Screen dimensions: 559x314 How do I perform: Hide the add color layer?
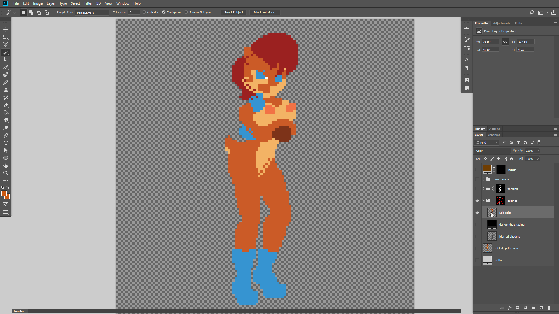point(477,213)
